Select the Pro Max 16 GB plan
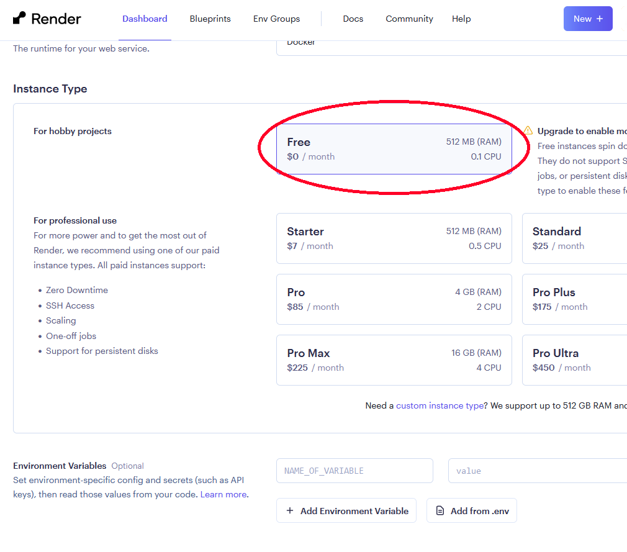 click(x=394, y=360)
